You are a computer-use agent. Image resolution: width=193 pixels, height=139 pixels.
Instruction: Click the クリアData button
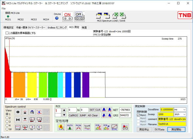pyautogui.click(x=159, y=130)
